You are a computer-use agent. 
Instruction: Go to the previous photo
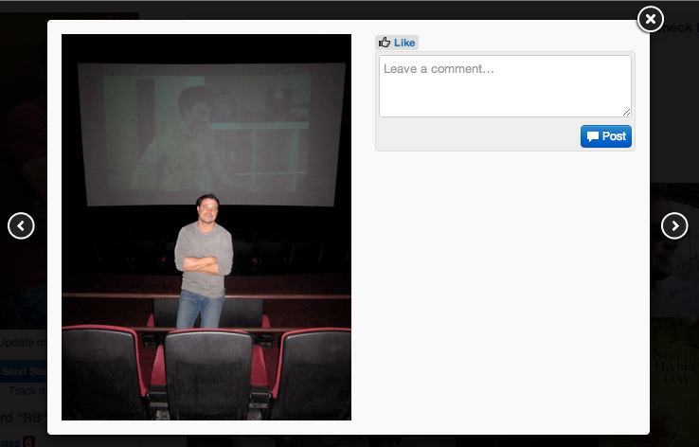coord(21,226)
